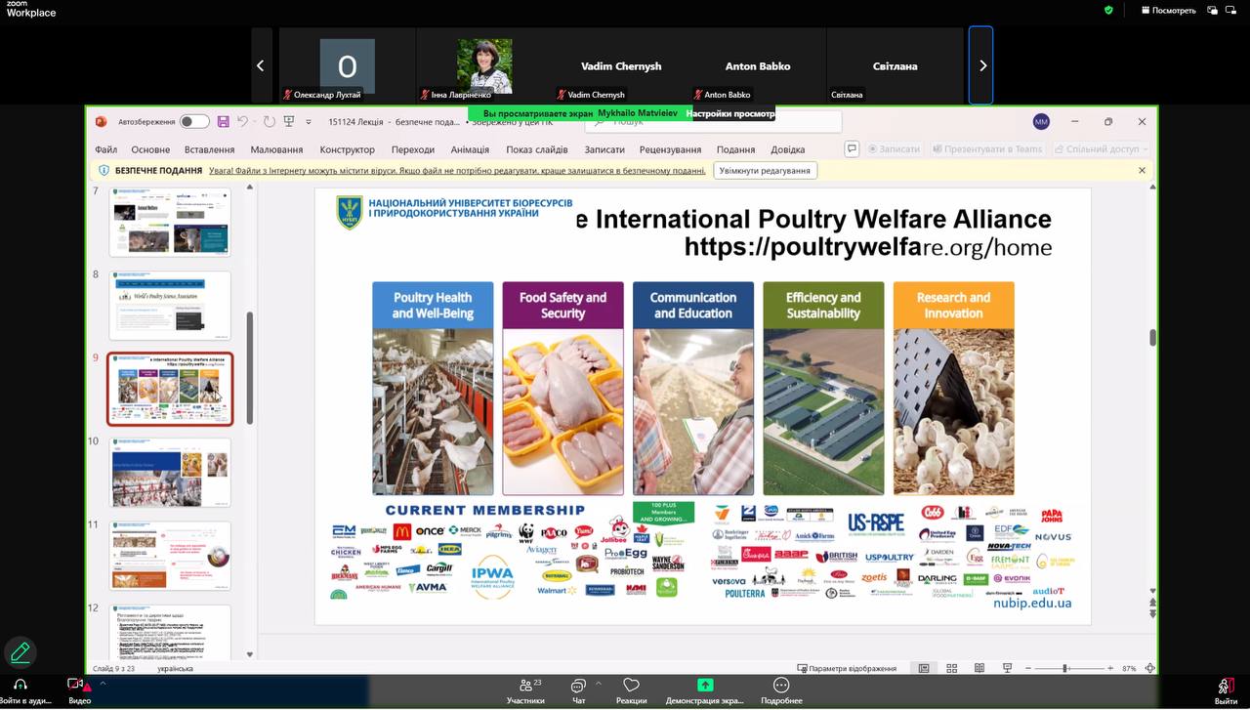Open the Малювання tab
The image size is (1250, 710).
click(276, 149)
